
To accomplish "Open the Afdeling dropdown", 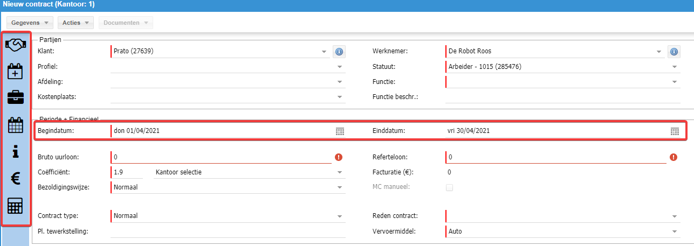I will (340, 82).
